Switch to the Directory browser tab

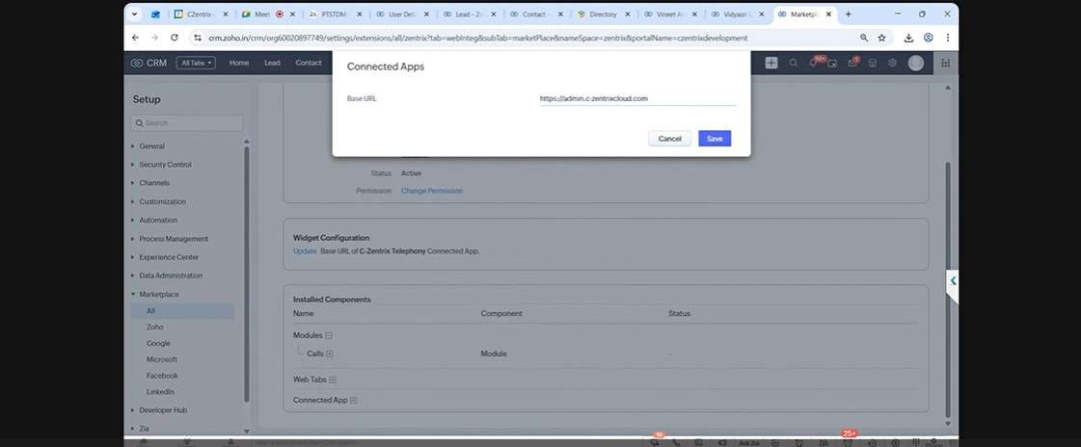(603, 14)
